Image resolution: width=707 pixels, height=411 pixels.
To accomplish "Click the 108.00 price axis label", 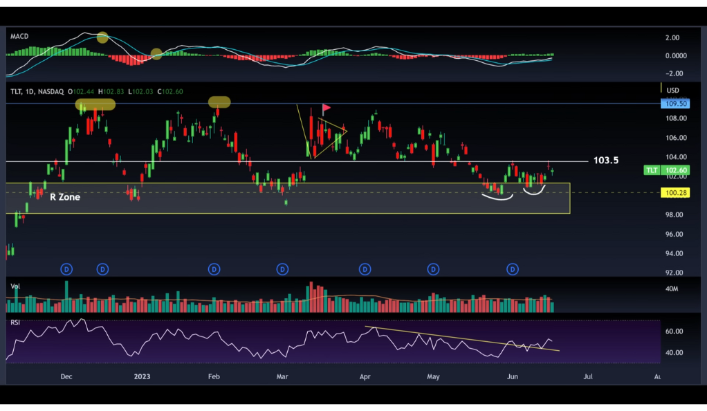I will point(676,118).
